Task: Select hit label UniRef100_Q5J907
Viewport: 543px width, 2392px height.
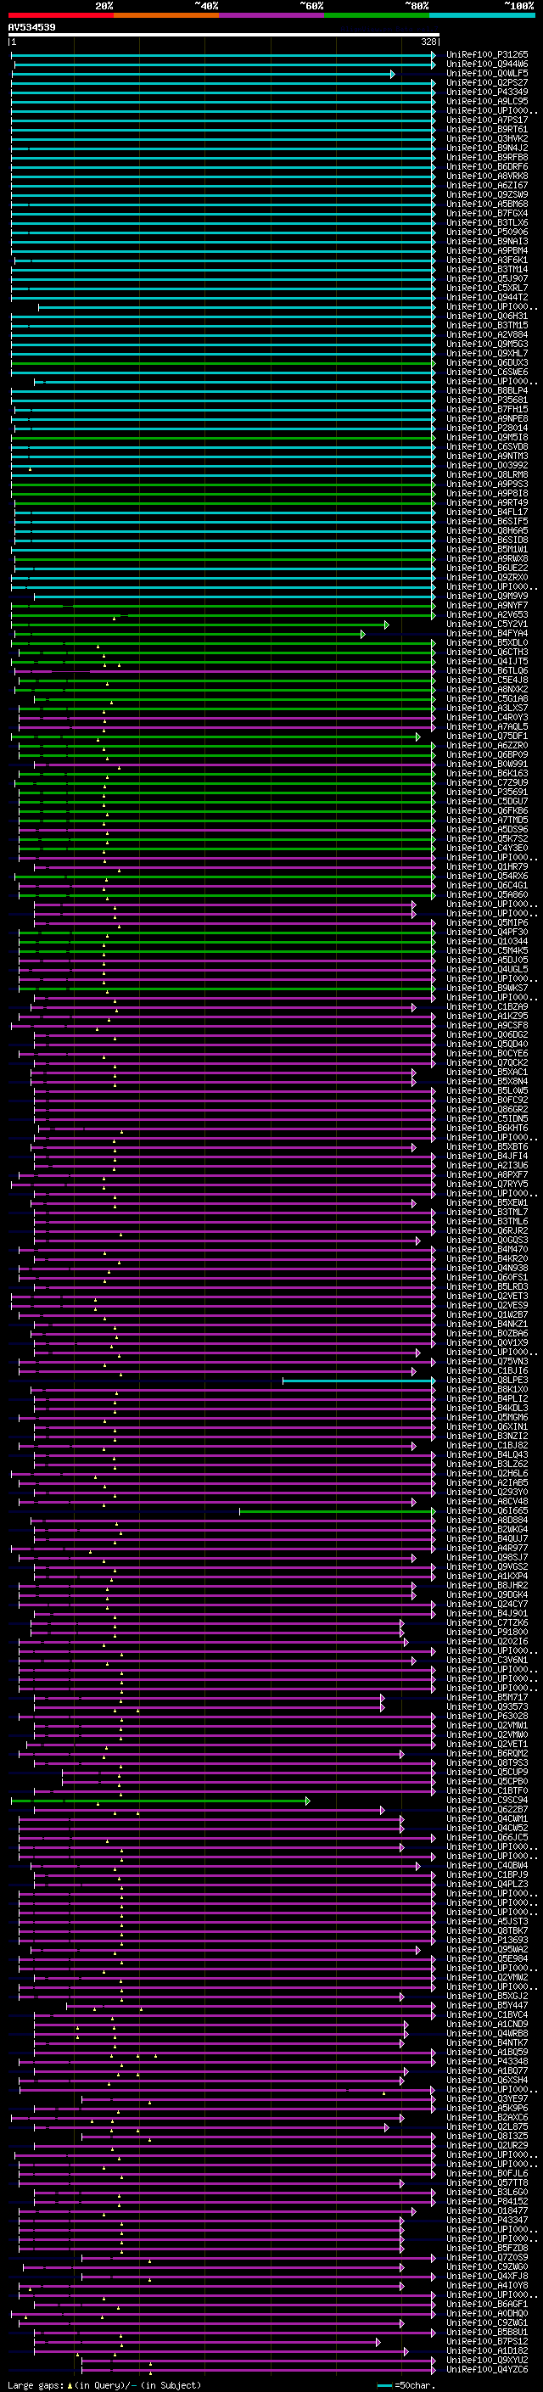Action: pos(487,278)
